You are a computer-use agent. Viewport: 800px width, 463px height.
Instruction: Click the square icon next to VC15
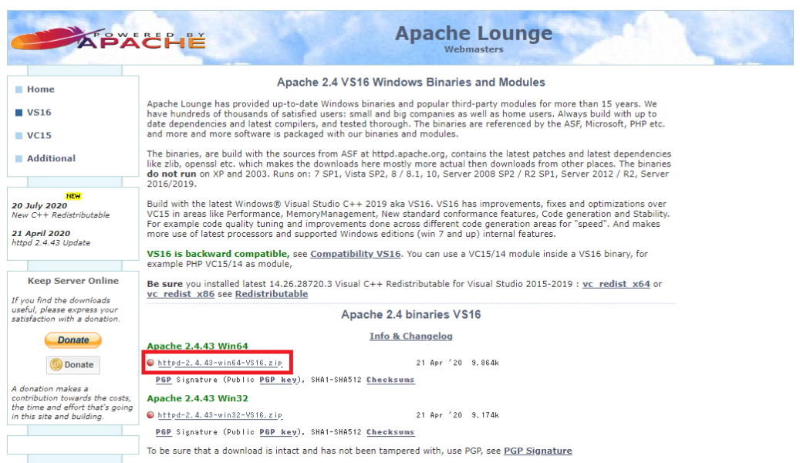coord(19,134)
